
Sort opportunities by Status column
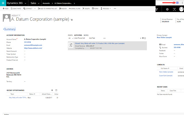point(32,94)
